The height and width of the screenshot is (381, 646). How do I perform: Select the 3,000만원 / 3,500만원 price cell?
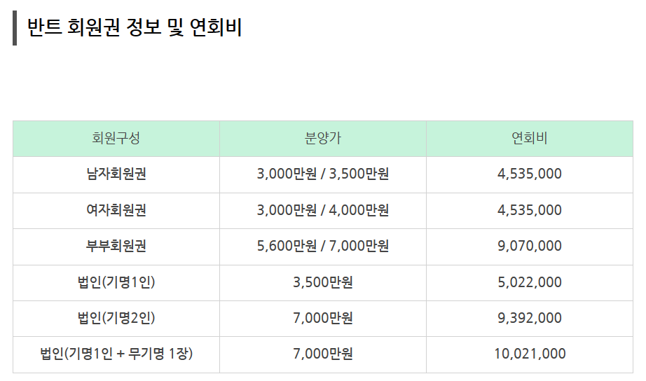(323, 174)
